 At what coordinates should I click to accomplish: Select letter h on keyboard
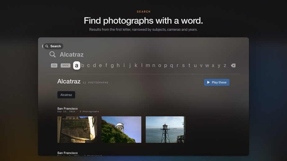[x=118, y=65]
